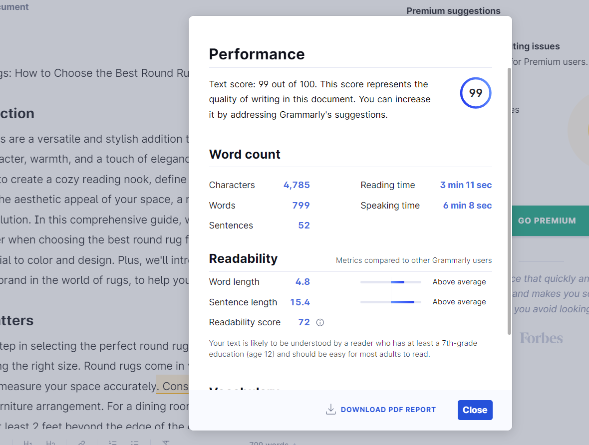Click the Download PDF Report link
The width and height of the screenshot is (589, 445).
(x=388, y=410)
